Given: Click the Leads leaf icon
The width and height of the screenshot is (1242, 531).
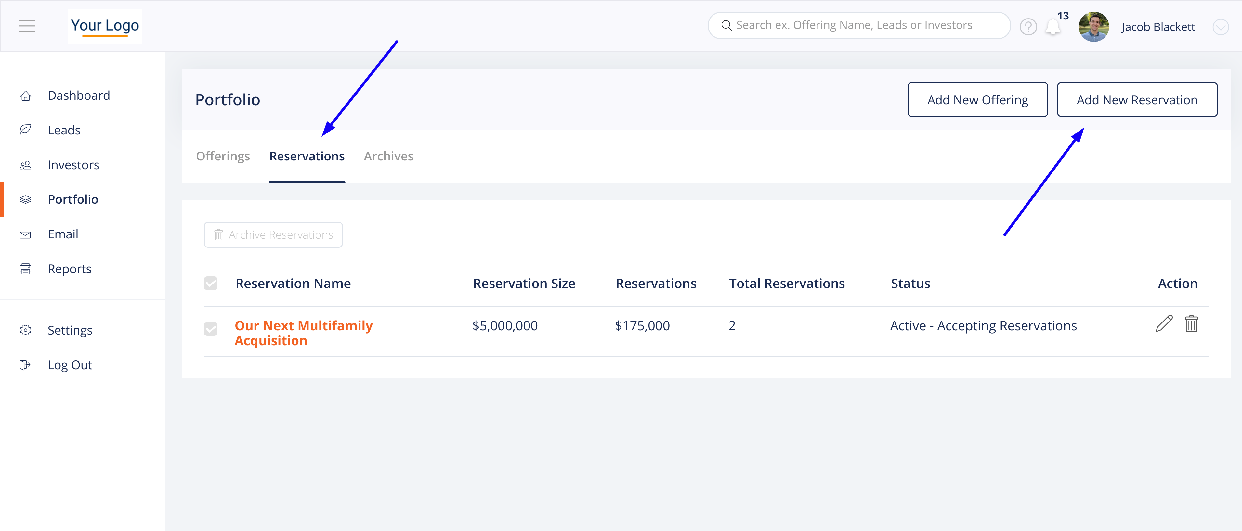Looking at the screenshot, I should (26, 130).
